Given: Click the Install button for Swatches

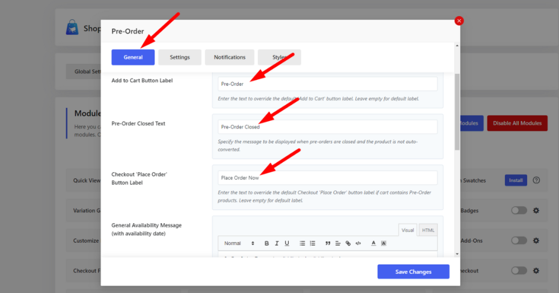Looking at the screenshot, I should (515, 180).
